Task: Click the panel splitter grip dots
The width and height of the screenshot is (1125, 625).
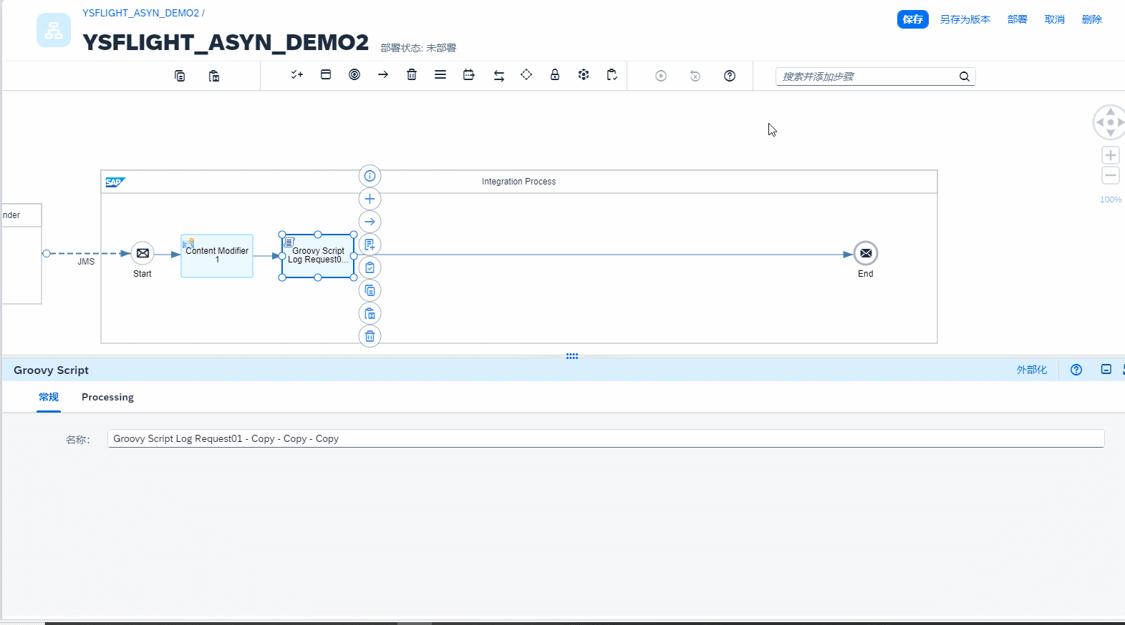Action: coord(572,356)
